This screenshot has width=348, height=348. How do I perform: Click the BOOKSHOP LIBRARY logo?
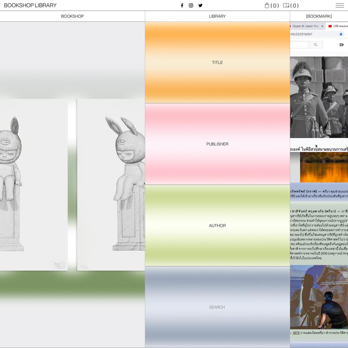click(x=30, y=5)
